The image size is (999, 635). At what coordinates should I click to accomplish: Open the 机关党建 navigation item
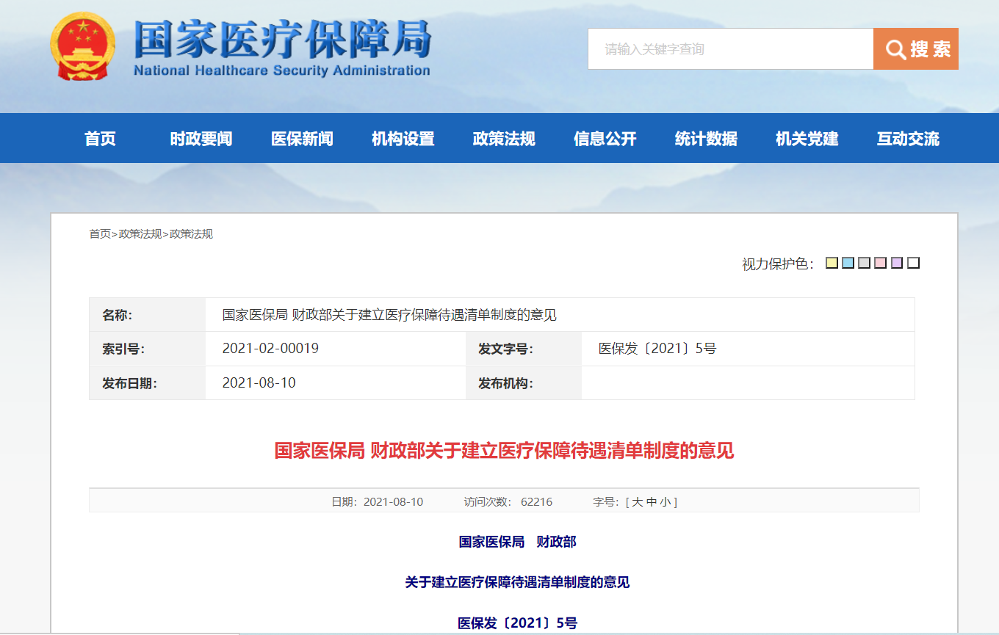pyautogui.click(x=807, y=139)
